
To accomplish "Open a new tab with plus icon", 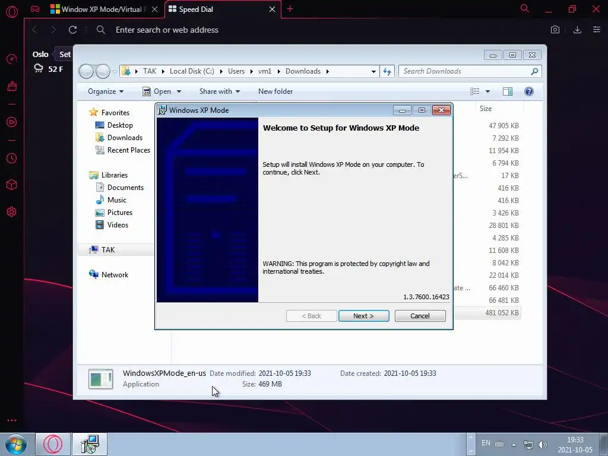I will (x=290, y=9).
